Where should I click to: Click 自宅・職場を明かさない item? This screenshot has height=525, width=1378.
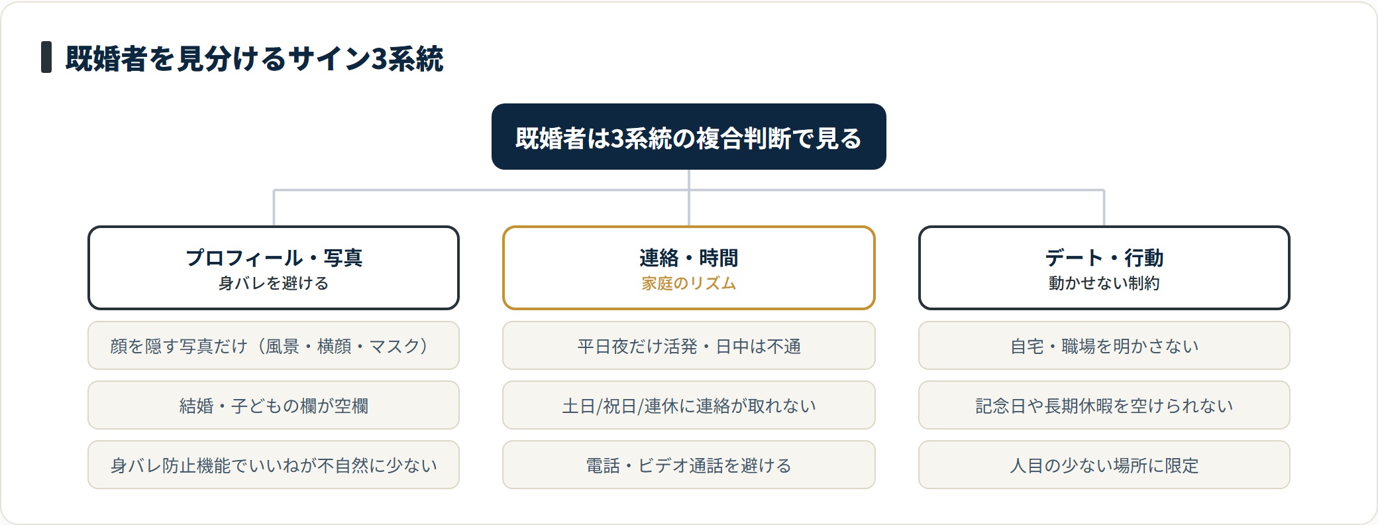(1104, 345)
